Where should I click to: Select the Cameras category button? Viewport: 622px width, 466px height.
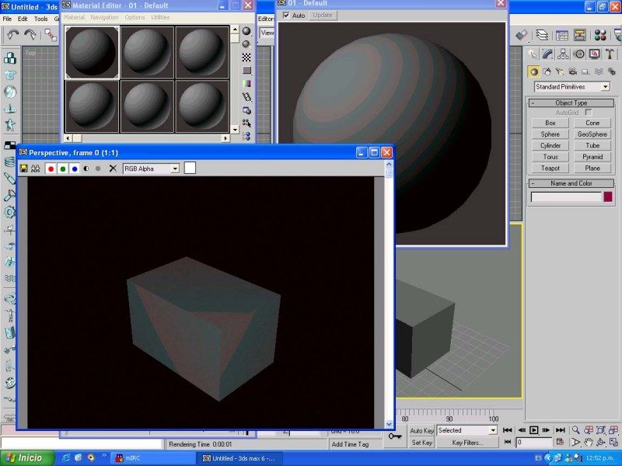pos(572,71)
